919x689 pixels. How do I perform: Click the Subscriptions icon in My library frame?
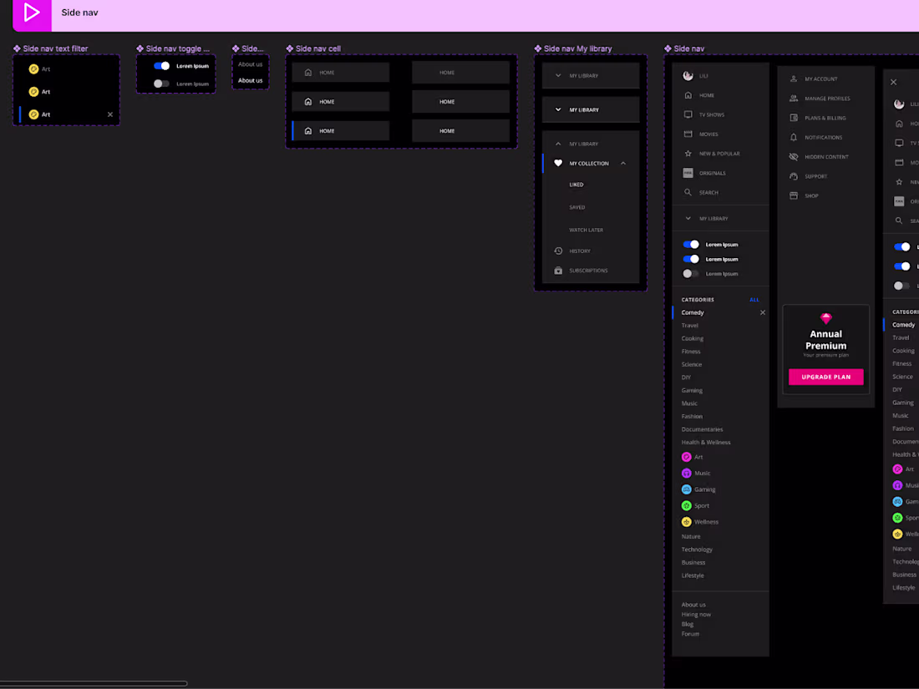(558, 271)
